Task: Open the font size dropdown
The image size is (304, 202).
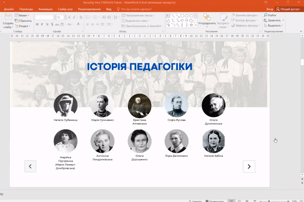Action: (x=65, y=17)
